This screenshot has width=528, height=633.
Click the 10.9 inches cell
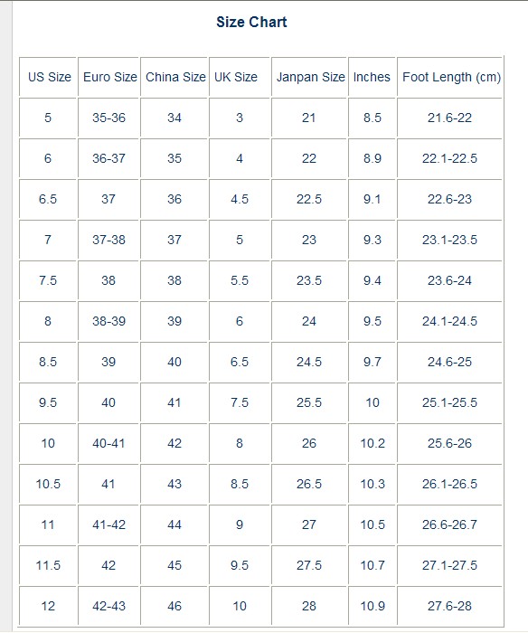tap(372, 606)
